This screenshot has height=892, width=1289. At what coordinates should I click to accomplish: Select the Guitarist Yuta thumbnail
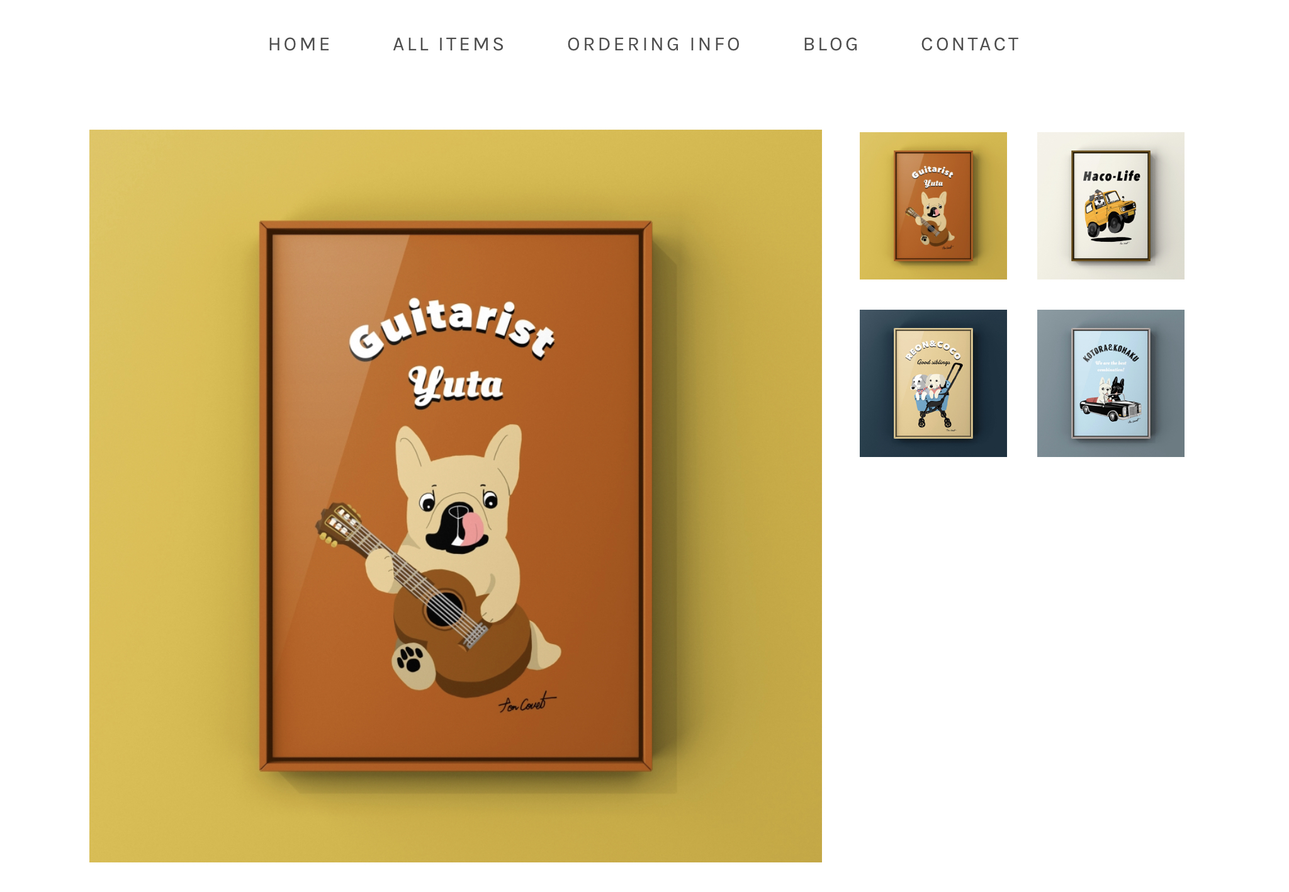pos(933,206)
